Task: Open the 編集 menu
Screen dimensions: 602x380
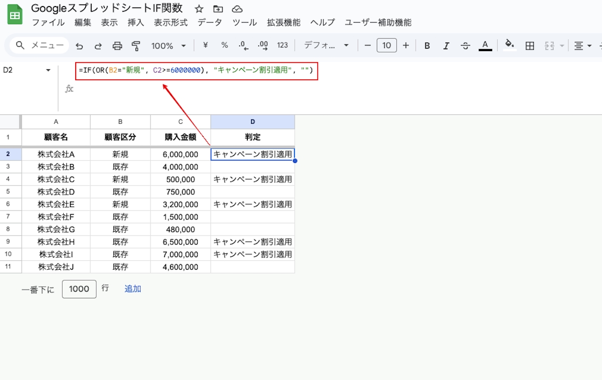Action: tap(83, 23)
